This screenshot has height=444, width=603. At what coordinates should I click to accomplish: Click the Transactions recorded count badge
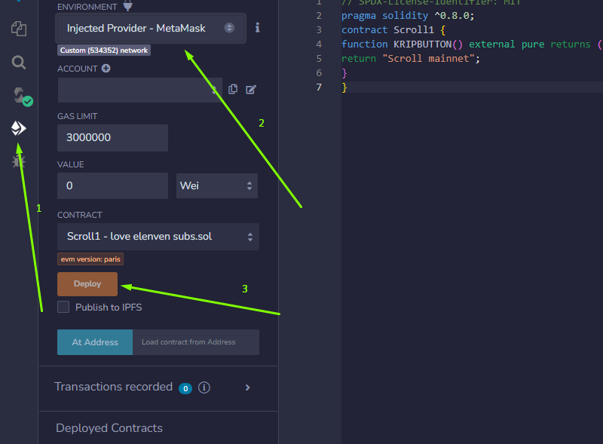click(x=185, y=389)
